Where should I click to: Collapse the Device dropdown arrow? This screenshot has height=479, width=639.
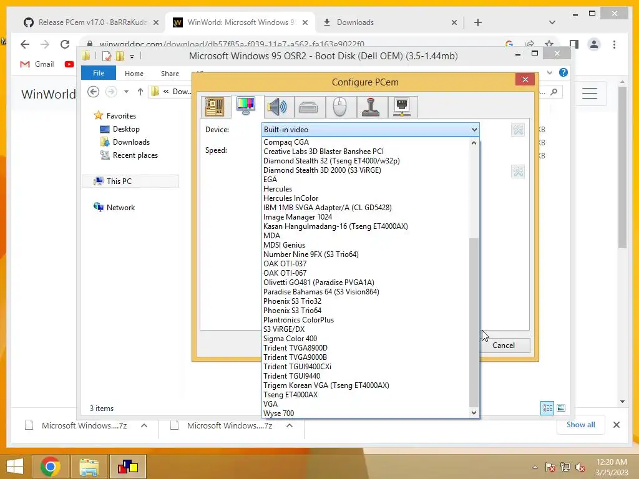pos(474,130)
